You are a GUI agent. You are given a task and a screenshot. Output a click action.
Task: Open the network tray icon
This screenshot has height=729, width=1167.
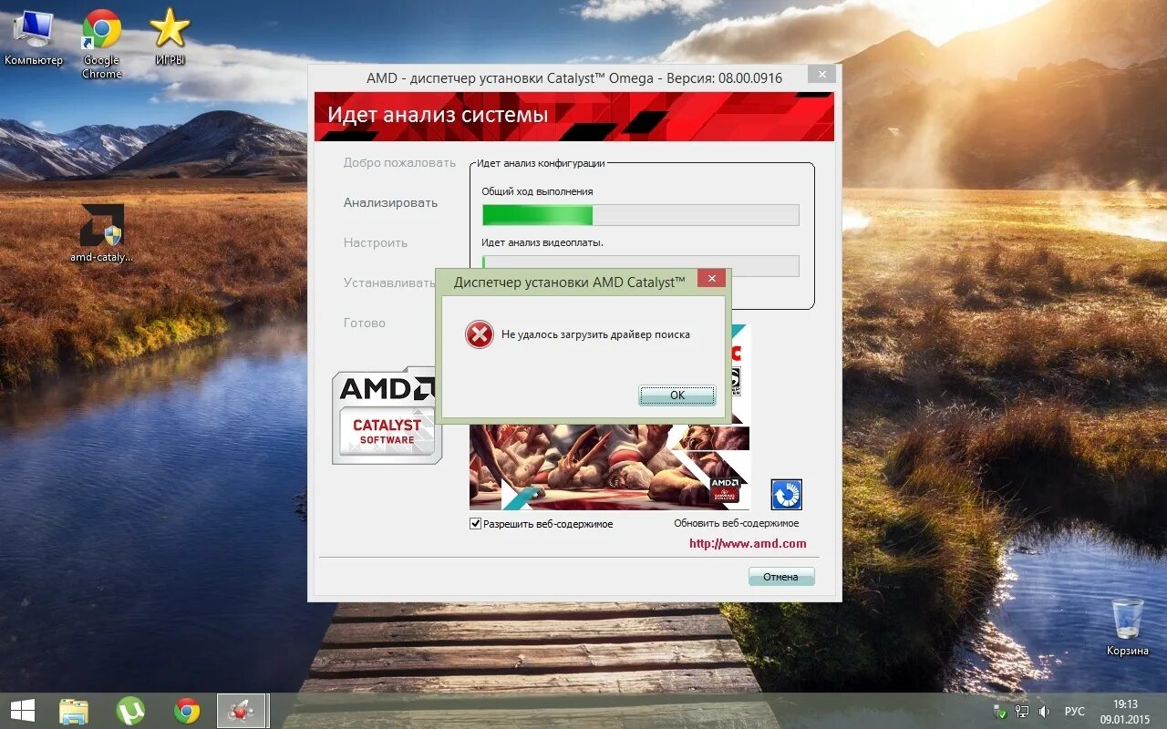pos(1022,711)
